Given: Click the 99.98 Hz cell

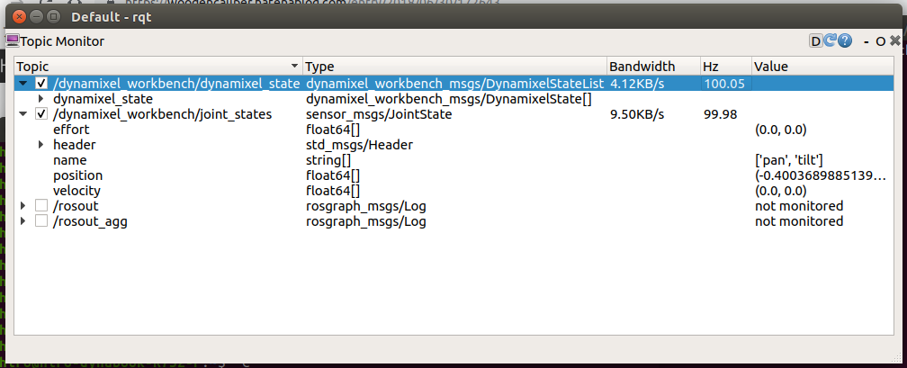Looking at the screenshot, I should pos(720,114).
